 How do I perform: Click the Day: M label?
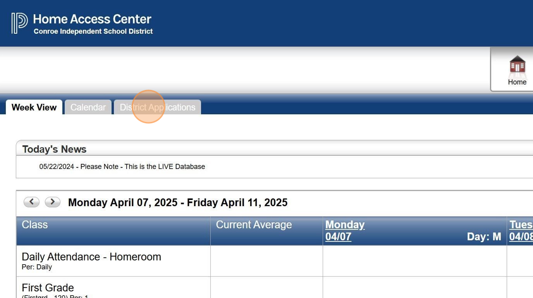click(484, 237)
